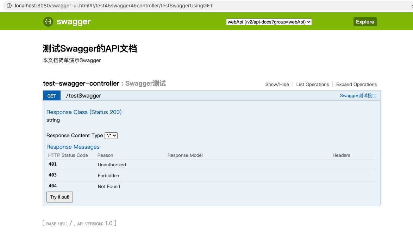Click the Headers column header

tap(342, 155)
